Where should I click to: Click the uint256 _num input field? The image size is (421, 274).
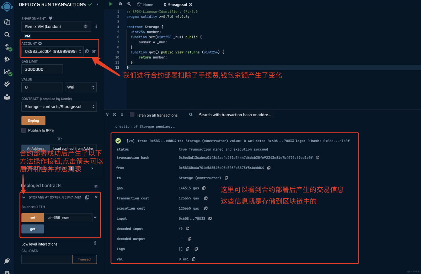click(68, 217)
